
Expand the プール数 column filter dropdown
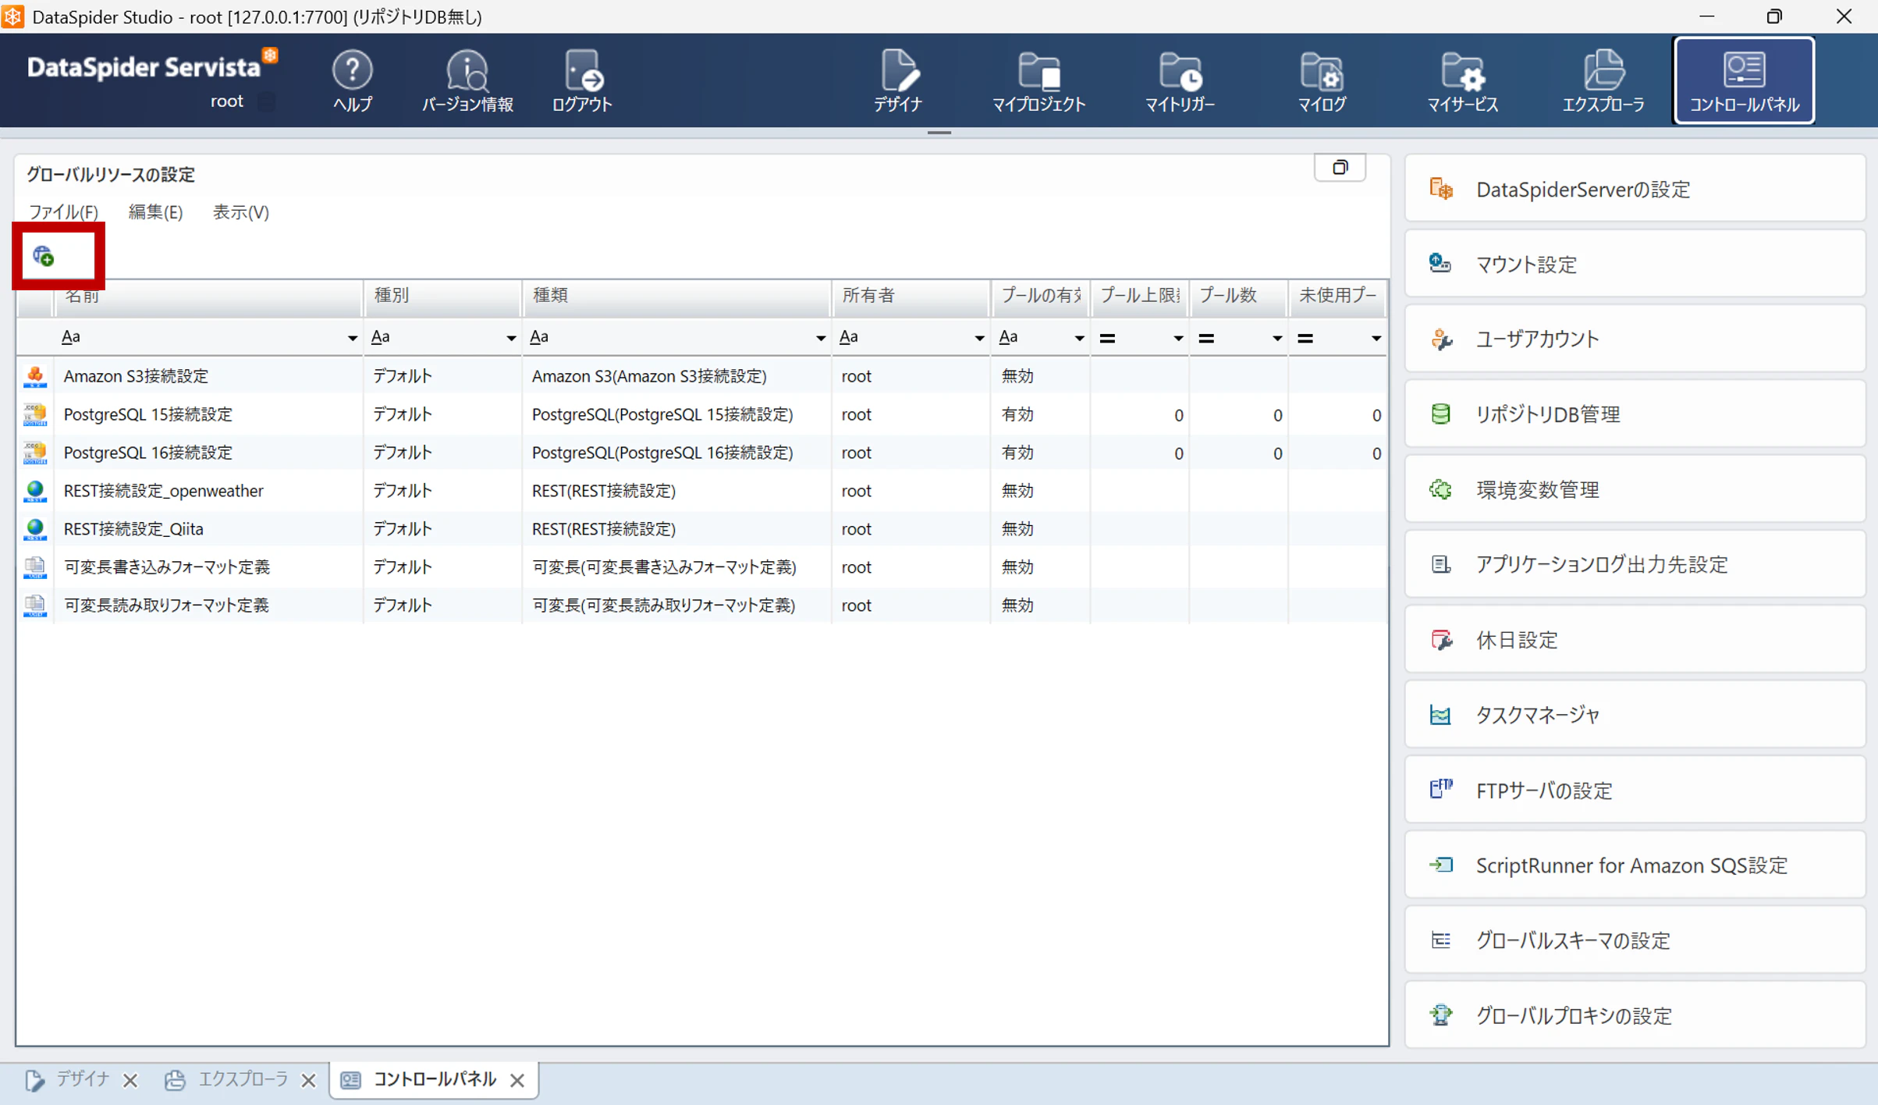(1277, 338)
